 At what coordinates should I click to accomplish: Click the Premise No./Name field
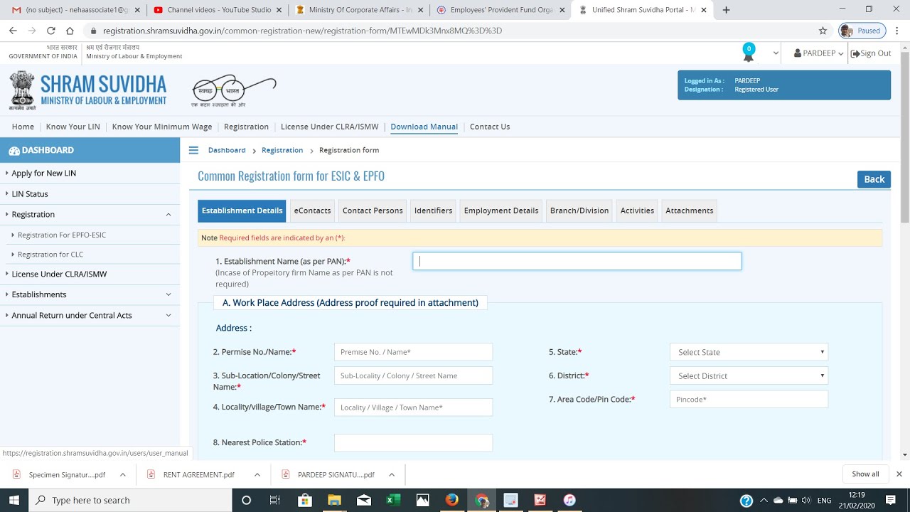pos(413,352)
